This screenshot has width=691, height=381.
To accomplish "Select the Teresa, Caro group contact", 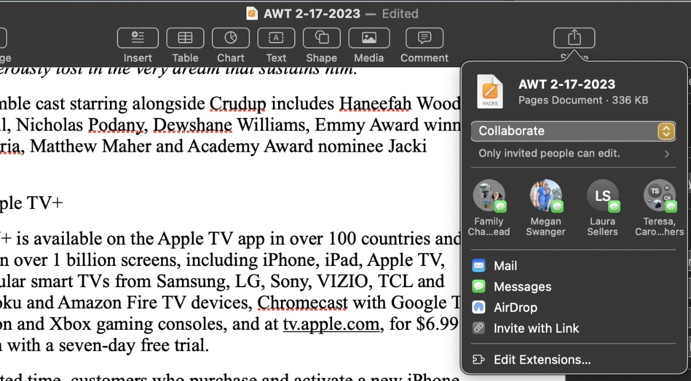I will tap(659, 196).
